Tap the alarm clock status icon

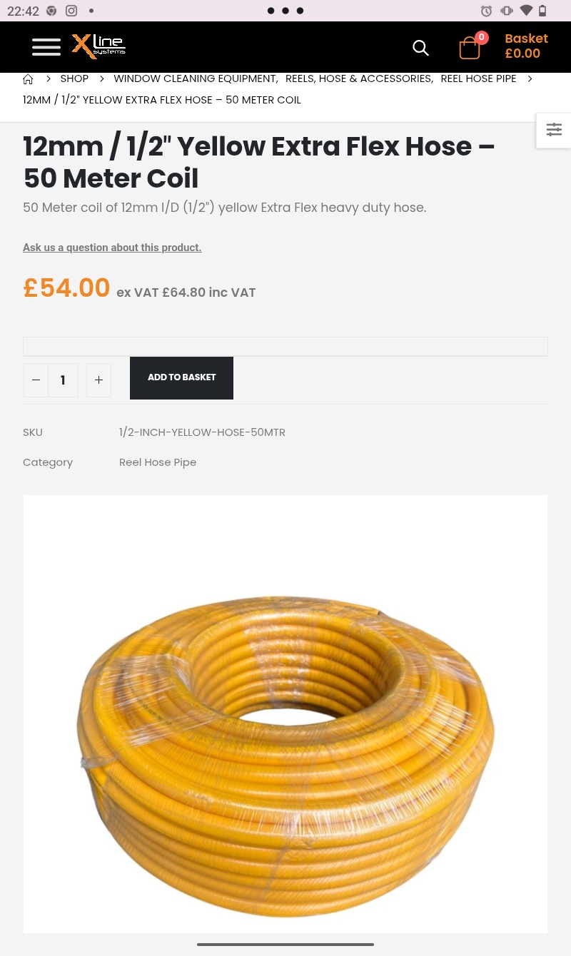(x=486, y=11)
